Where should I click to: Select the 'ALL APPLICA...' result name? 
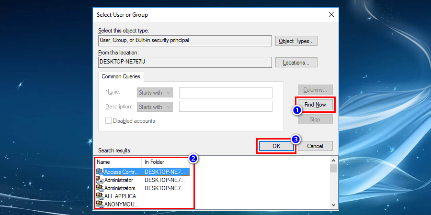click(x=122, y=196)
